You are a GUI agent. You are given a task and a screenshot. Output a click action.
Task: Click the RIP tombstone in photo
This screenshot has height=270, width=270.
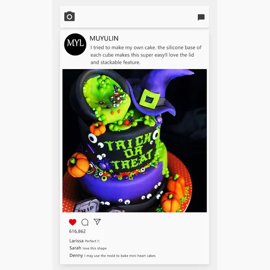point(87,206)
